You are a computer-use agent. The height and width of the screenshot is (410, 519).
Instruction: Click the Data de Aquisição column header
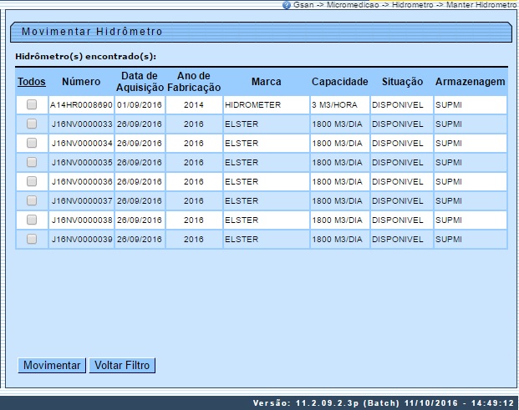(x=140, y=82)
